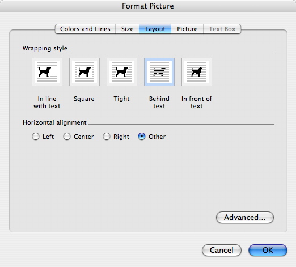Choose the In front of text icon
Image resolution: width=296 pixels, height=267 pixels.
(197, 72)
